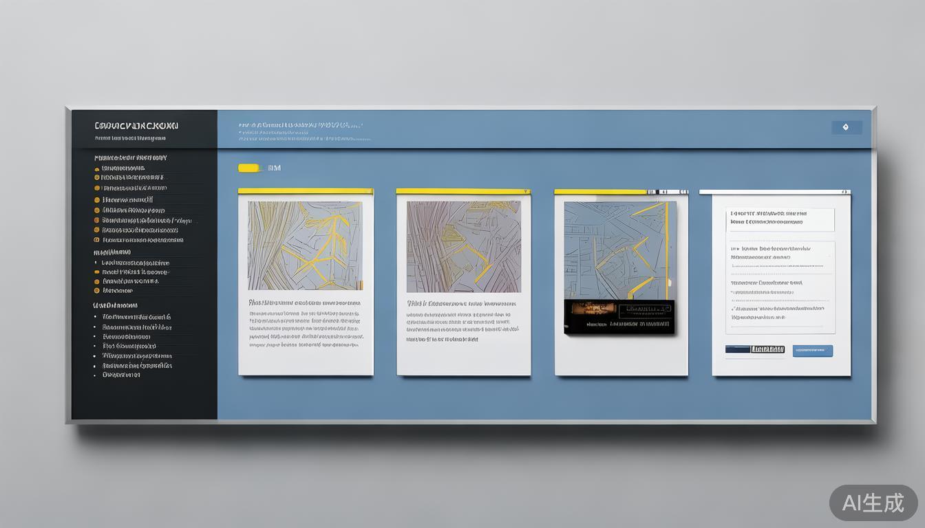Click the black banner overlay on third card

(619, 317)
